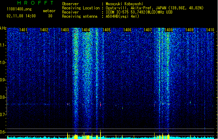Click the 1401 time marker

(23, 30)
